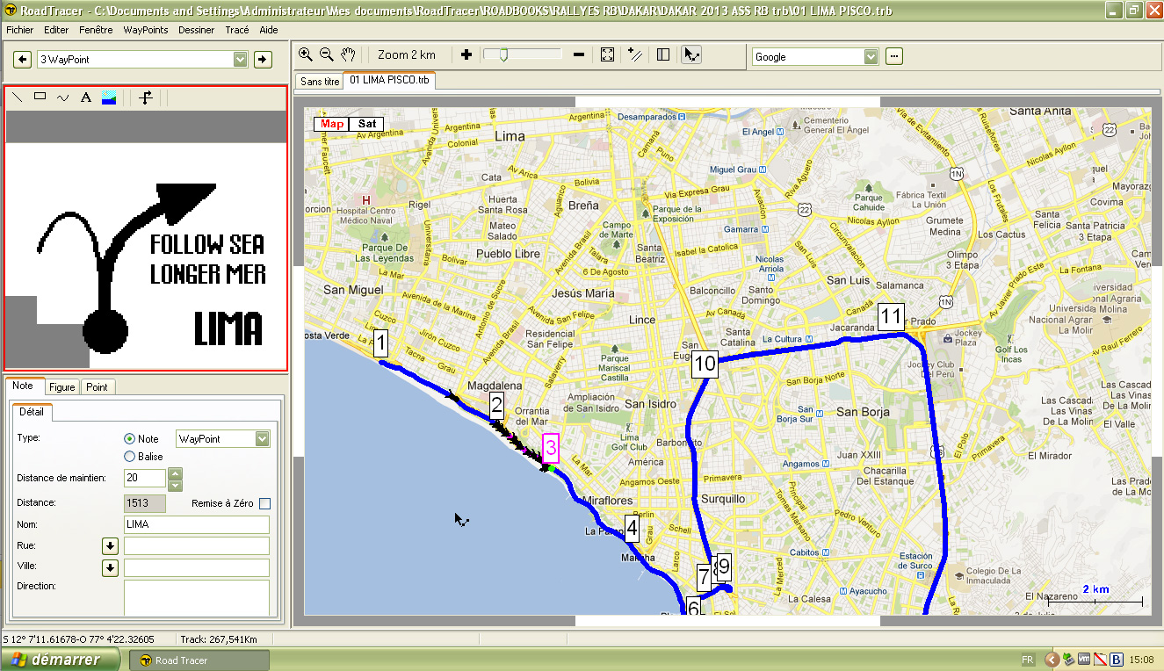Click the FR language indicator in tray

click(x=1027, y=660)
